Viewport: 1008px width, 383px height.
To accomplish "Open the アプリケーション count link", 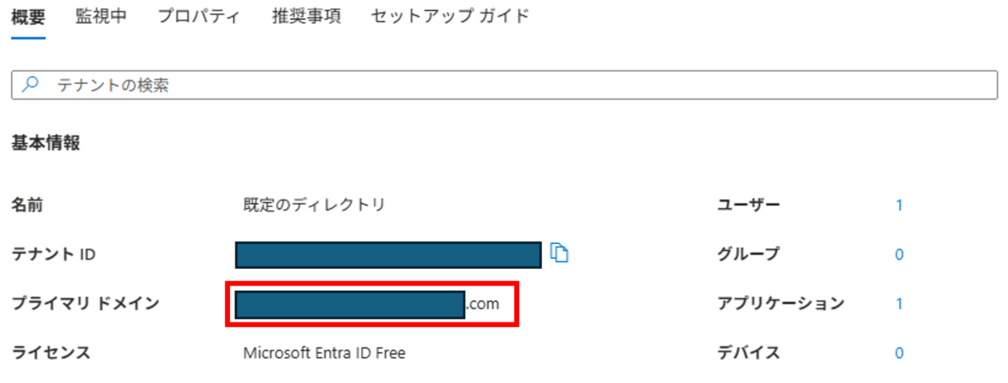I will (x=899, y=304).
